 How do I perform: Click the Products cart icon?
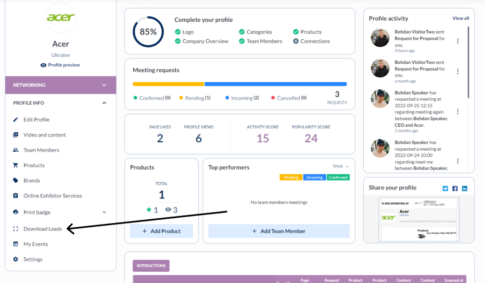click(16, 165)
